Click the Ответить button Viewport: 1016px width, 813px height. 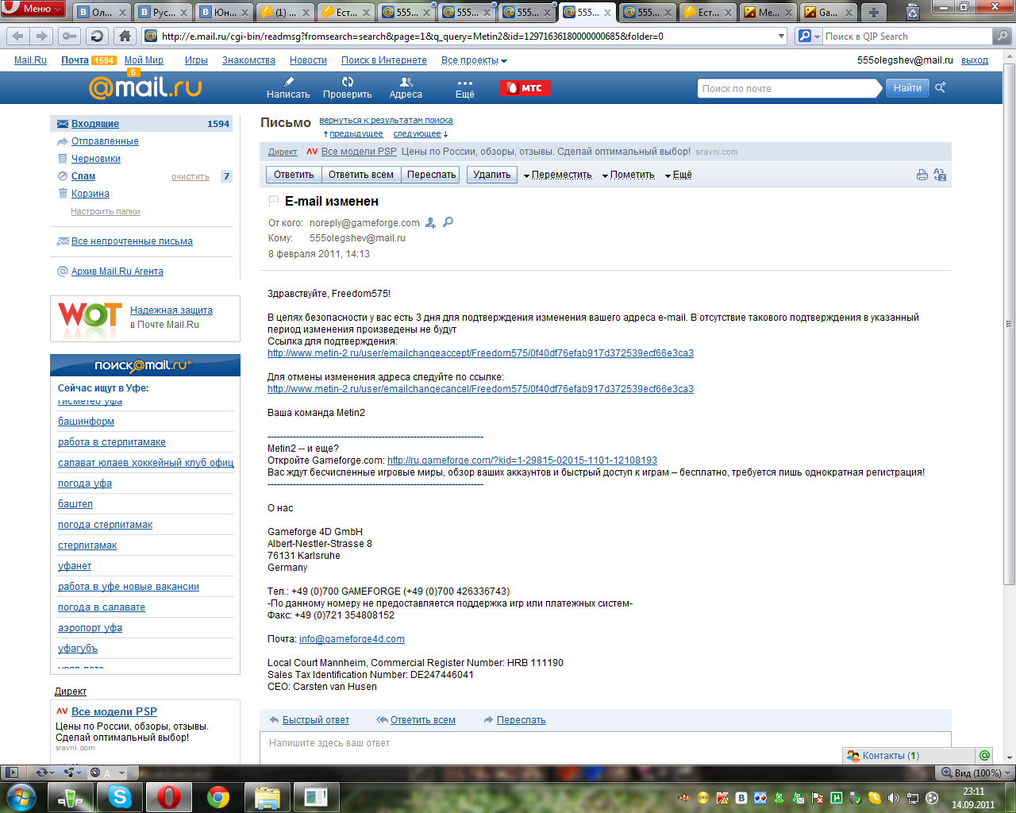point(294,175)
